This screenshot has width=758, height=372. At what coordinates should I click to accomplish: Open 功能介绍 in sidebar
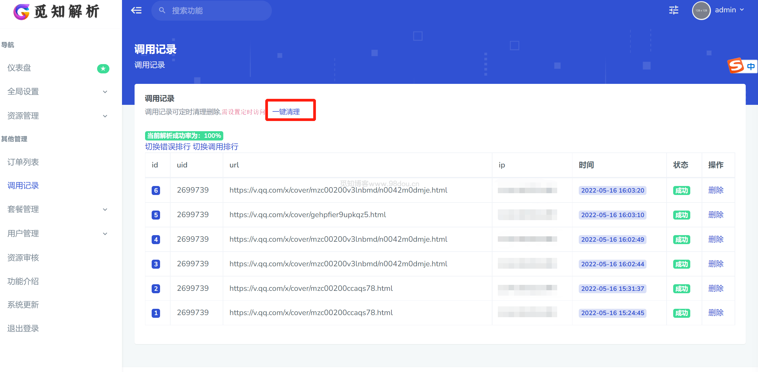23,281
